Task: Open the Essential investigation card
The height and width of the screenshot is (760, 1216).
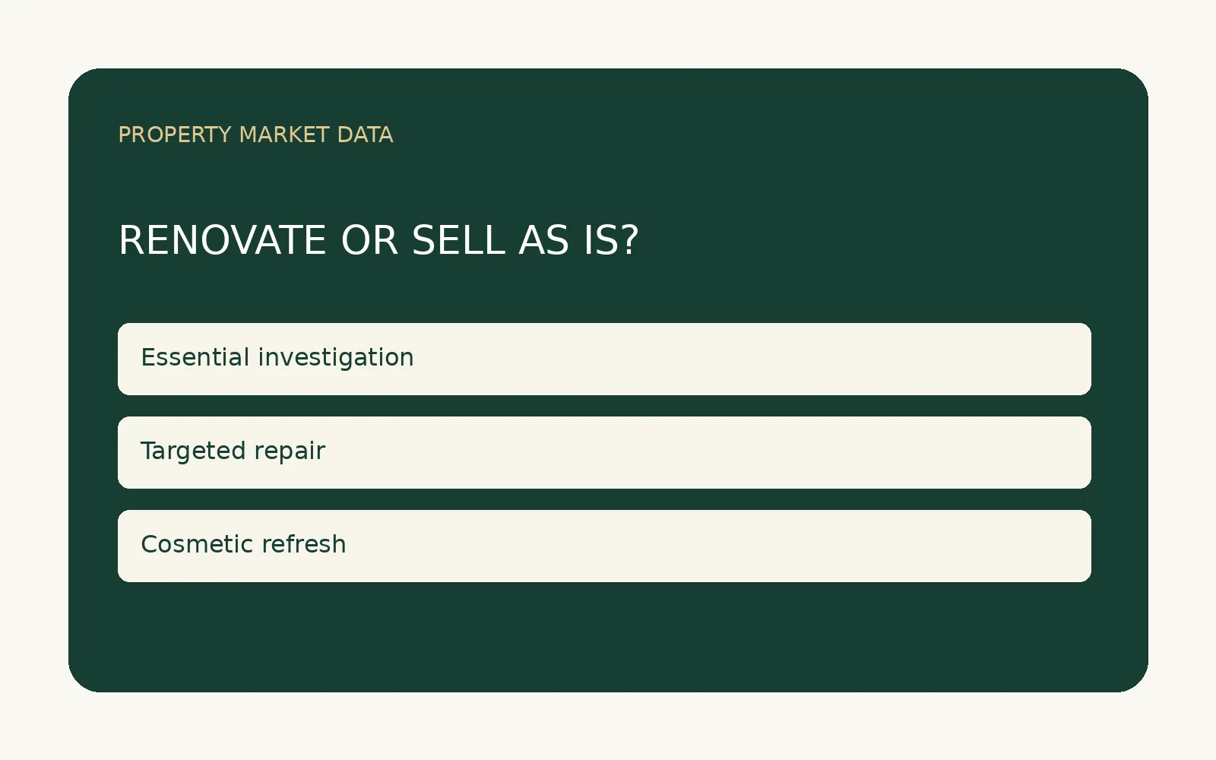Action: 604,359
